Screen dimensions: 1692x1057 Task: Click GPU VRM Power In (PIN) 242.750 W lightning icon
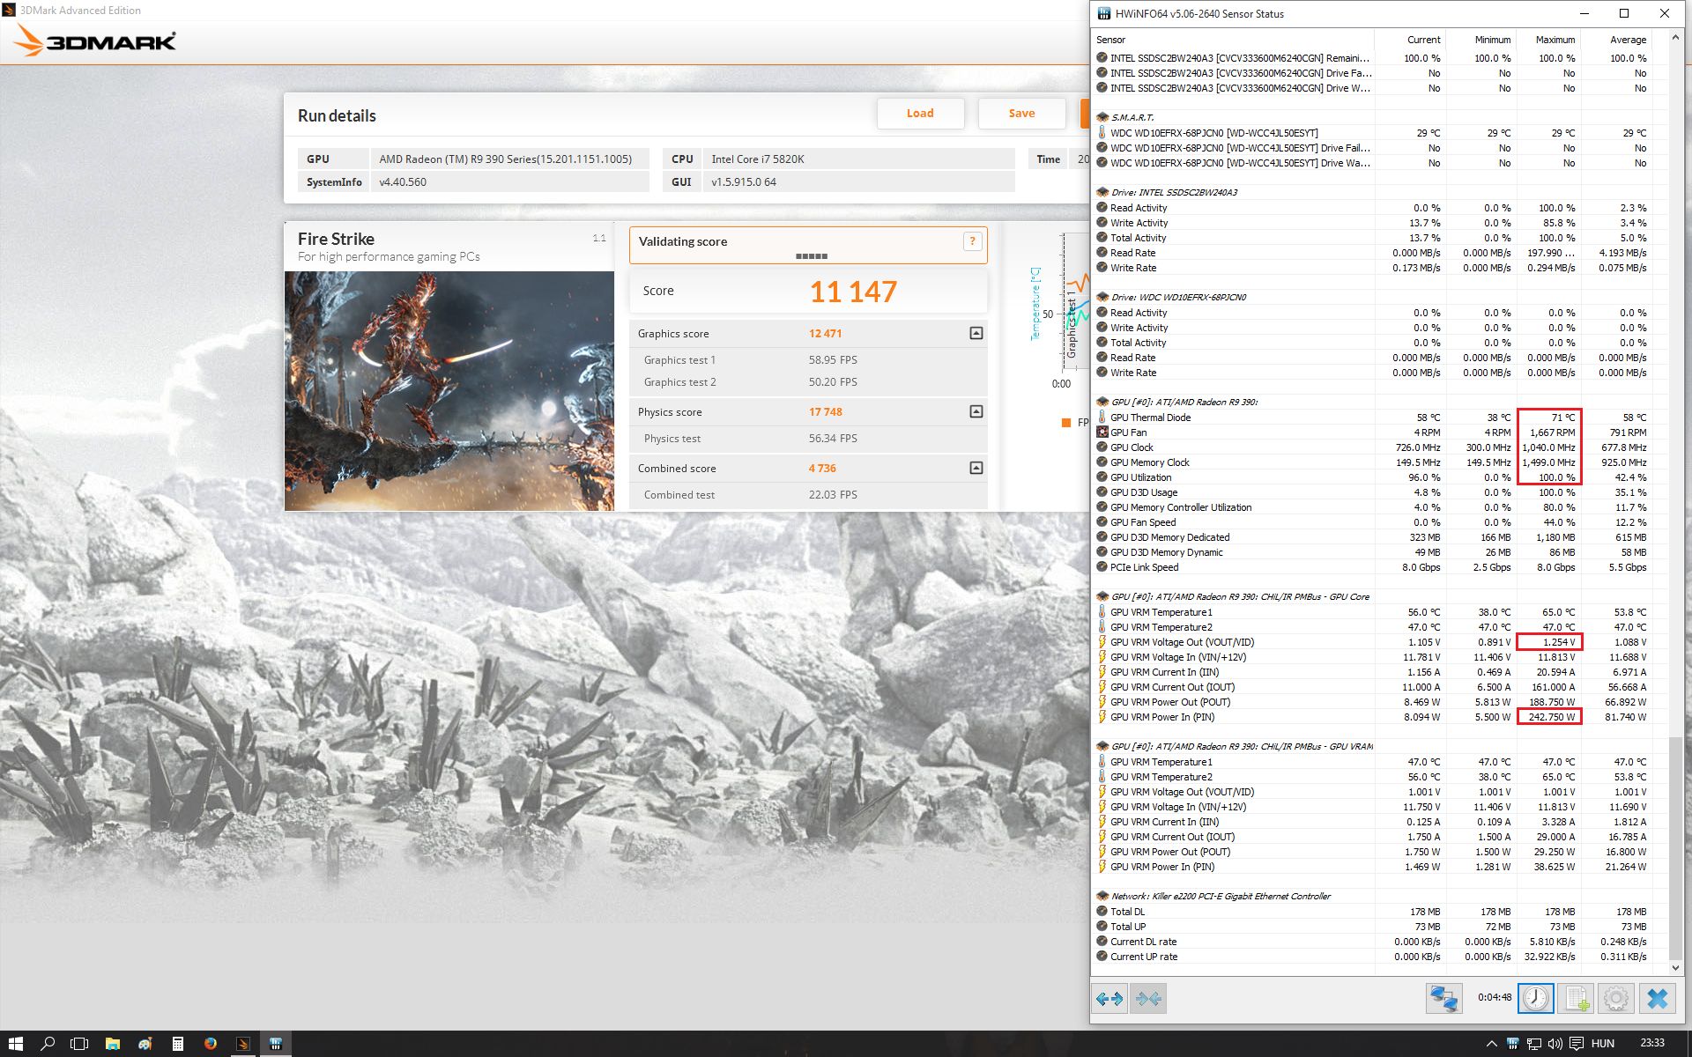(1102, 717)
